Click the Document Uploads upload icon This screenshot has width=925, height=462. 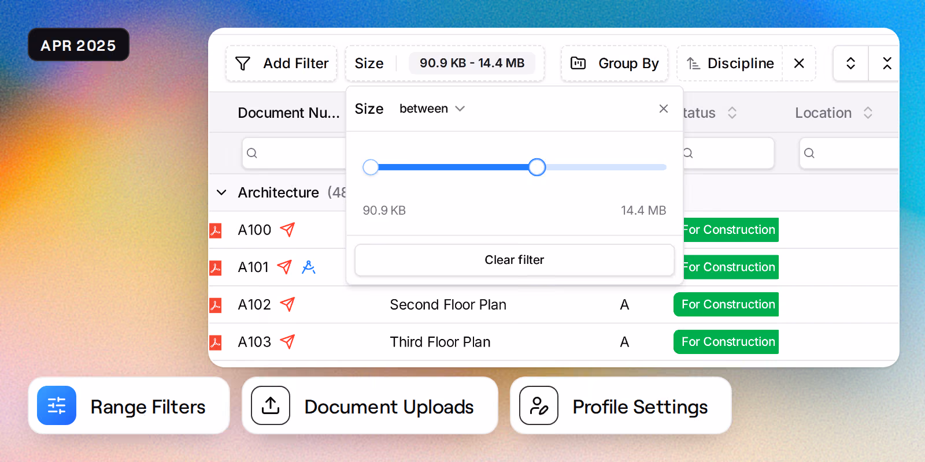[x=271, y=405]
